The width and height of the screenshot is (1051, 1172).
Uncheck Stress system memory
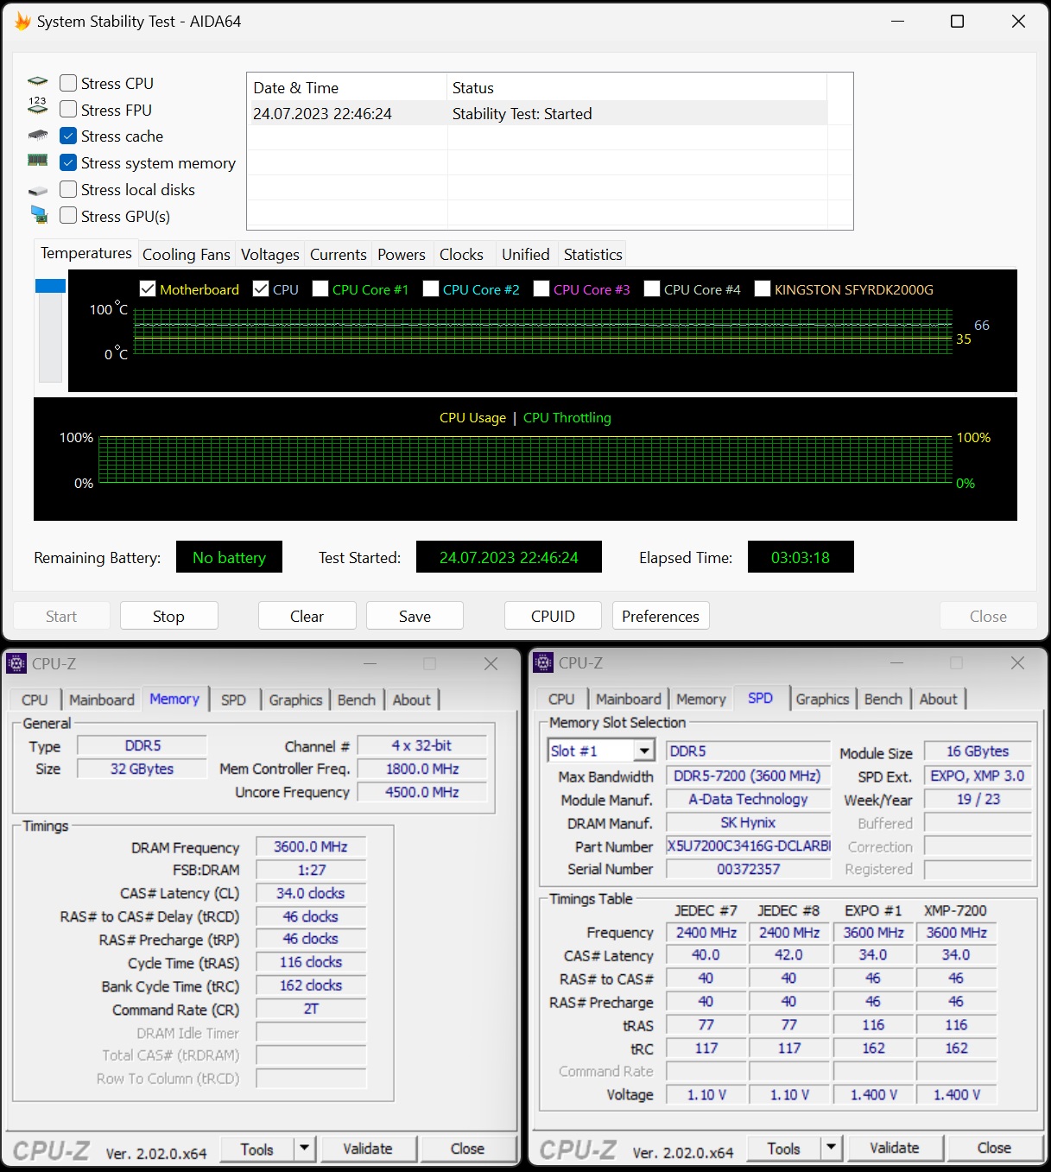[68, 162]
